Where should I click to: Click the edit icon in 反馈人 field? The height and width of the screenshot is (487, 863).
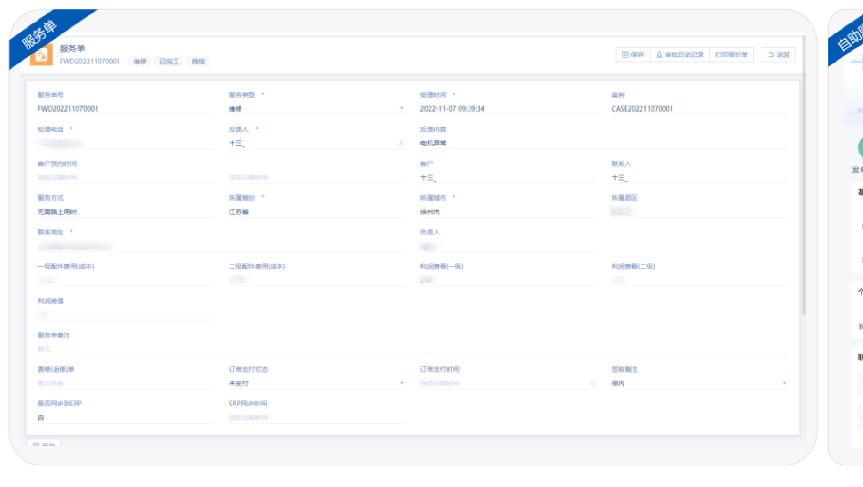pos(401,143)
